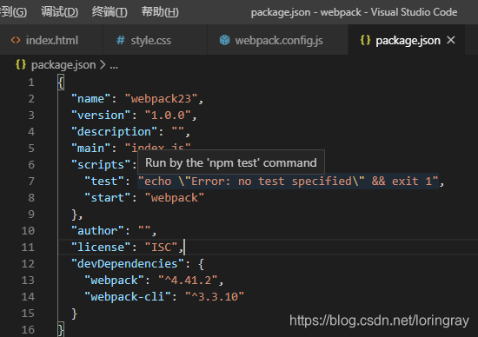This screenshot has width=478, height=337.
Task: Click the "devDependencies" key
Action: point(128,263)
